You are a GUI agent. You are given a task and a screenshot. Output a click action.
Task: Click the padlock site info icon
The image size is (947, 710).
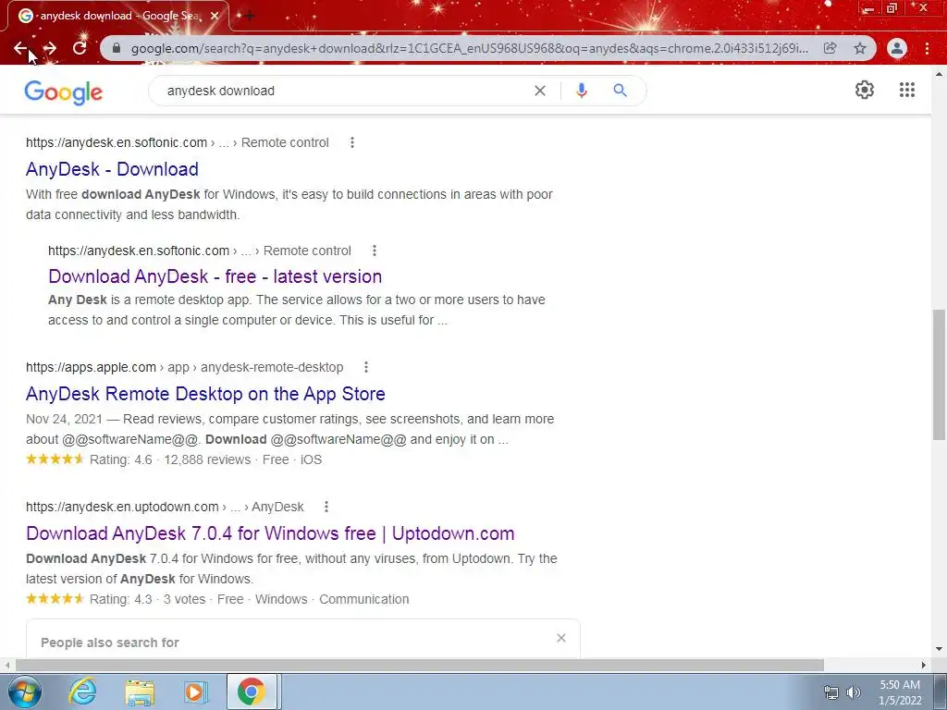[117, 48]
